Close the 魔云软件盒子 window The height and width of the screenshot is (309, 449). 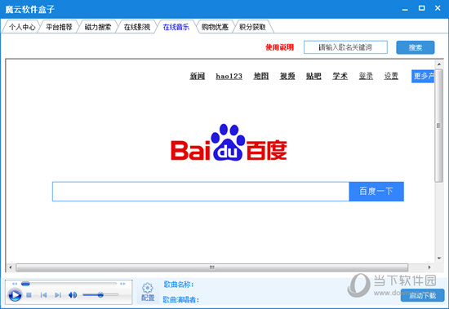[x=438, y=8]
